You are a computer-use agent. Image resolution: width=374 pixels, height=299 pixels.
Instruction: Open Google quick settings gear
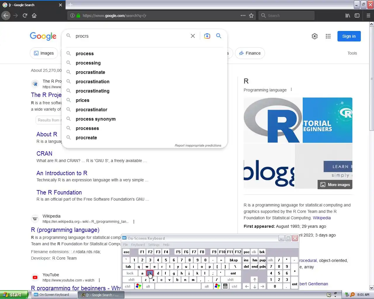pos(315,36)
